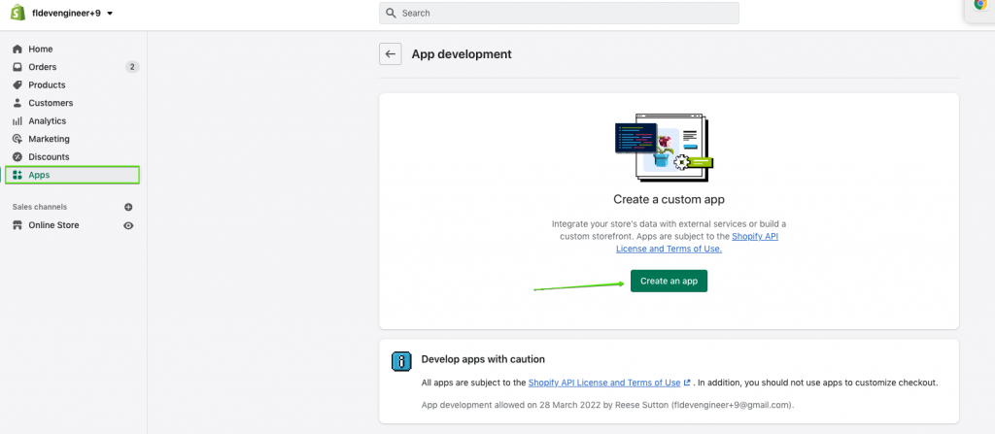
Task: Open the Apps menu item
Action: click(x=39, y=175)
